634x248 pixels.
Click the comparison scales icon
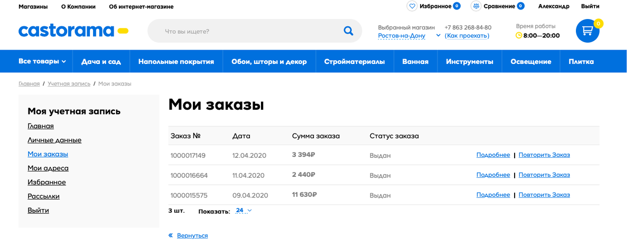[476, 6]
